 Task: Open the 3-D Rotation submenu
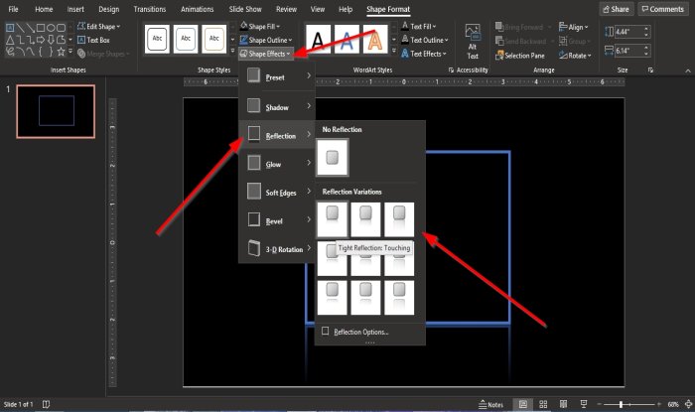277,248
